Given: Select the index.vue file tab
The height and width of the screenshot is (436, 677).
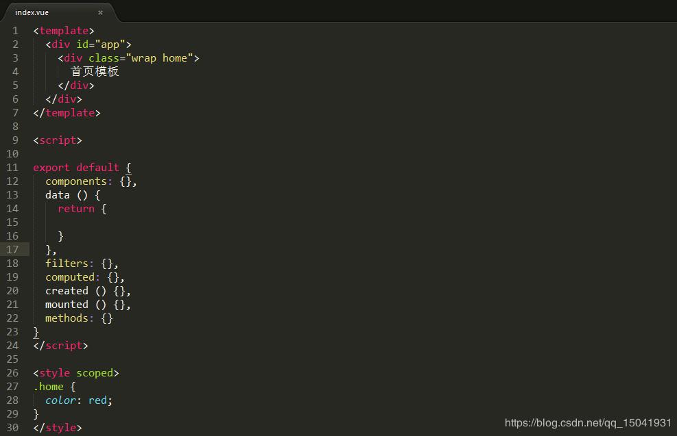Looking at the screenshot, I should pyautogui.click(x=32, y=12).
